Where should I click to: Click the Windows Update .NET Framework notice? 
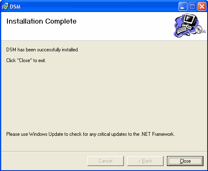click(x=90, y=134)
